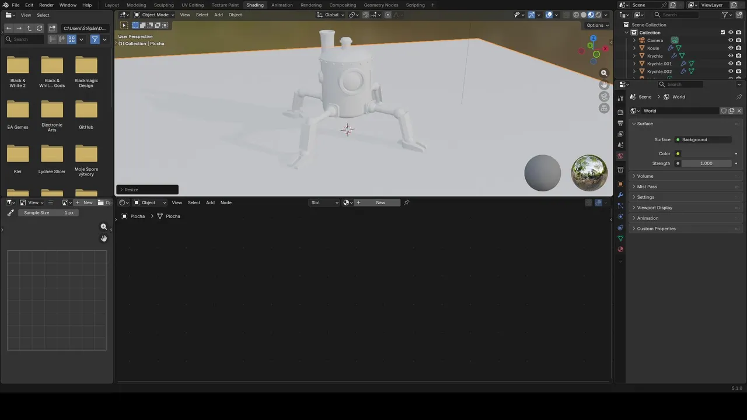Go to parent directory in file browser
Viewport: 747px width, 420px height.
(x=29, y=28)
